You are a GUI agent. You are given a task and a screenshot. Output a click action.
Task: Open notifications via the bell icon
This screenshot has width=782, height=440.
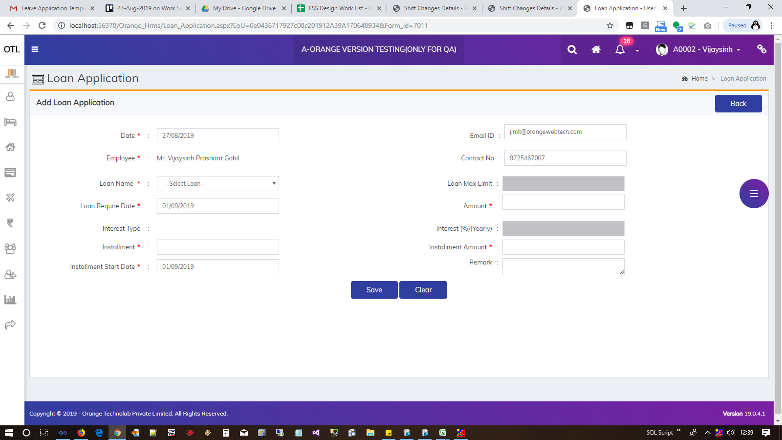point(620,49)
